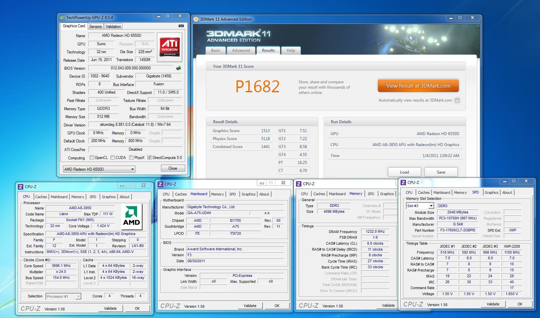This screenshot has width=540, height=318.
Task: Click OK in the CPU-Z Mainboard window
Action: (277, 306)
